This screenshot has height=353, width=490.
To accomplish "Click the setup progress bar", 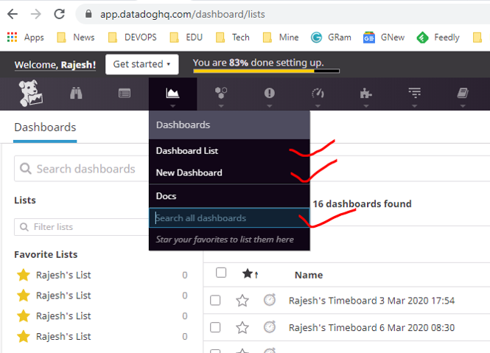I will coord(266,71).
